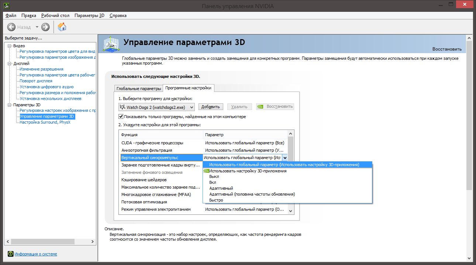Screen dimensions: 476x265
Task: Choose Адаптивный (половина частоты обновления)
Action: point(288,194)
